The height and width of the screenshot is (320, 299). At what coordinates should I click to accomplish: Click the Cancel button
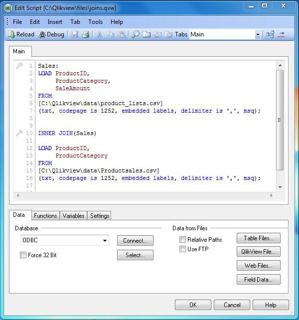tap(232, 305)
